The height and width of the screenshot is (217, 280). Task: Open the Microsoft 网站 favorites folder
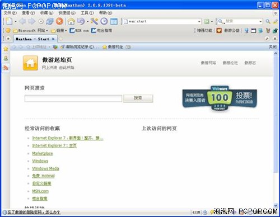point(30,30)
